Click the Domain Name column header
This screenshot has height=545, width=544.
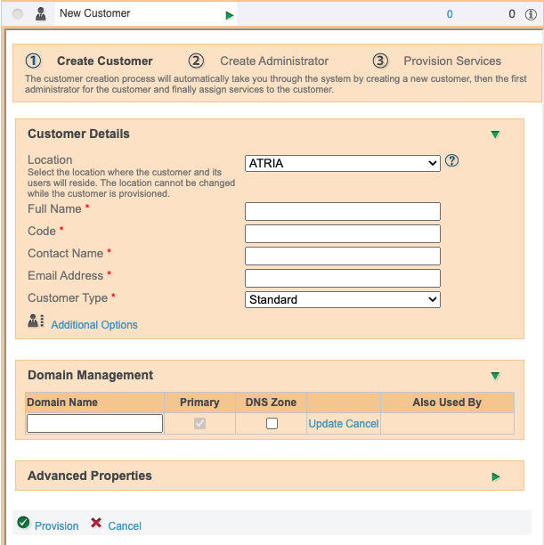62,403
